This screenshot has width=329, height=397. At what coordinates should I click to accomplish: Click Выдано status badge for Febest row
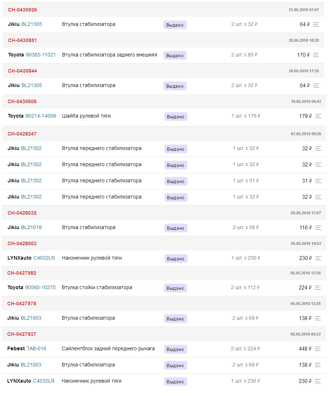(175, 349)
